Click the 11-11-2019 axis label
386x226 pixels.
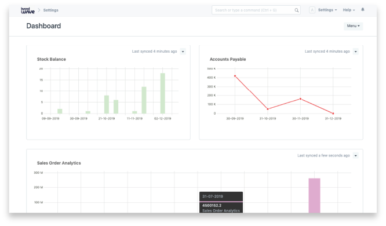pos(134,119)
